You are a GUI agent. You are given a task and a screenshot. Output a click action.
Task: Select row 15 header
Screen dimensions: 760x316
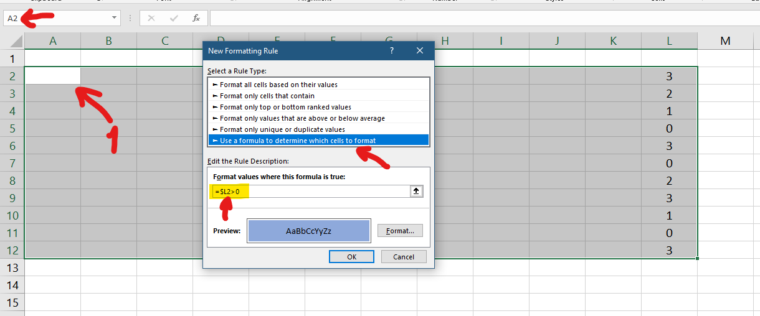(x=12, y=302)
